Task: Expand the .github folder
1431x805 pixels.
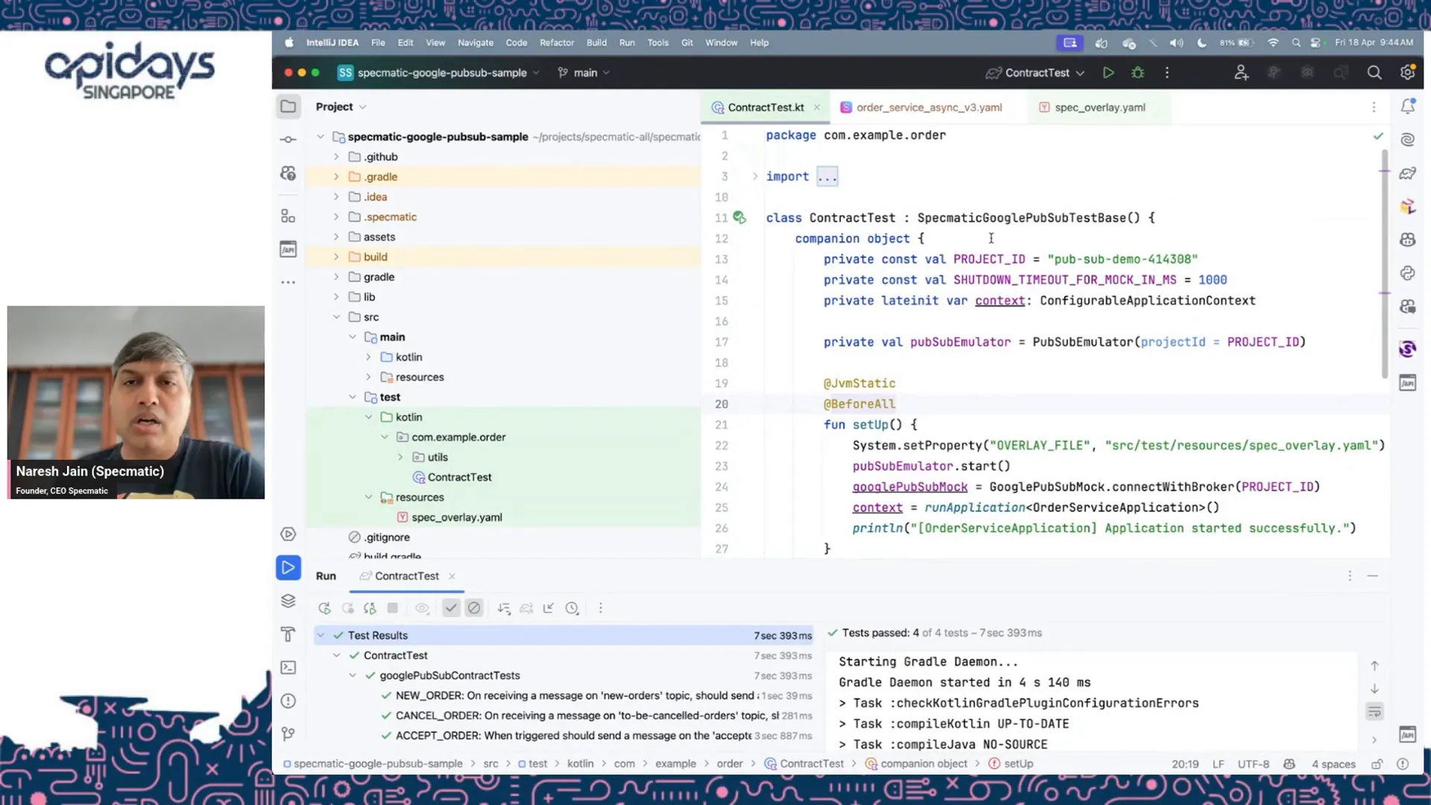Action: (336, 157)
